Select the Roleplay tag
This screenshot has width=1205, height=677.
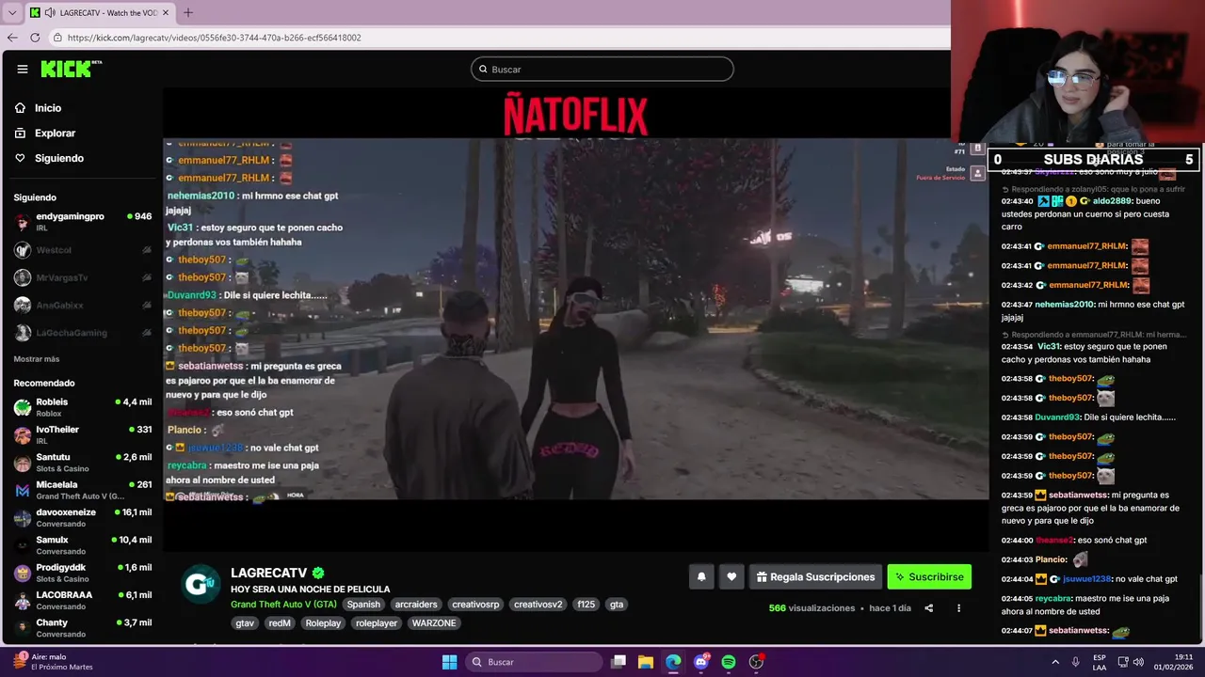click(x=323, y=623)
